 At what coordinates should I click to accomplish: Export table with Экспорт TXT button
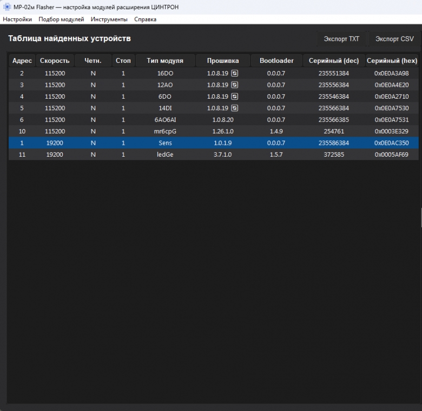[341, 39]
